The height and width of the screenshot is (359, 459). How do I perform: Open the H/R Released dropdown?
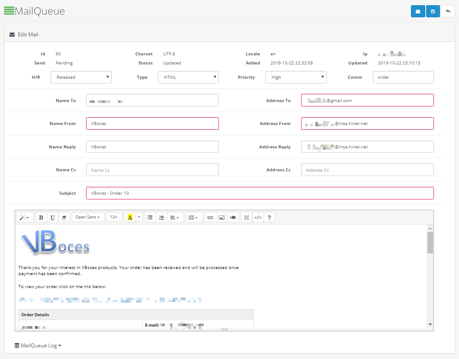click(x=81, y=77)
